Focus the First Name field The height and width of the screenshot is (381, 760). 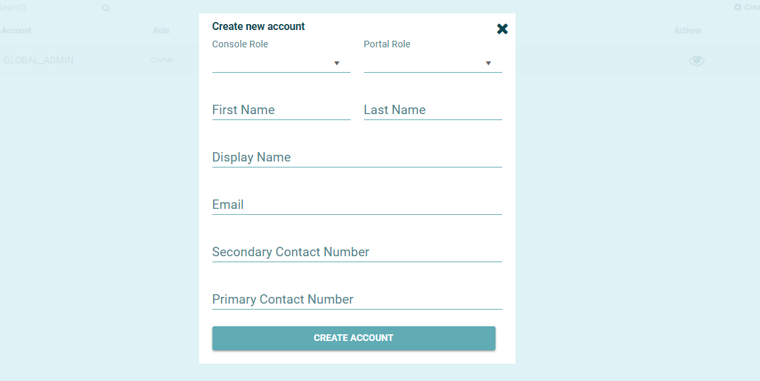point(281,110)
